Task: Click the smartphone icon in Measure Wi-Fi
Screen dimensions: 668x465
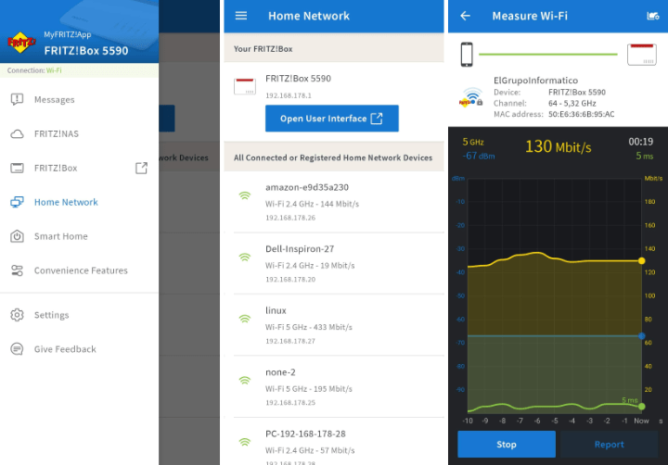Action: pos(467,55)
